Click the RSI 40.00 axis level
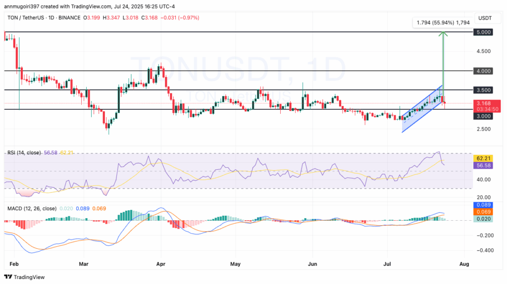This screenshot has height=284, width=507. [483, 180]
